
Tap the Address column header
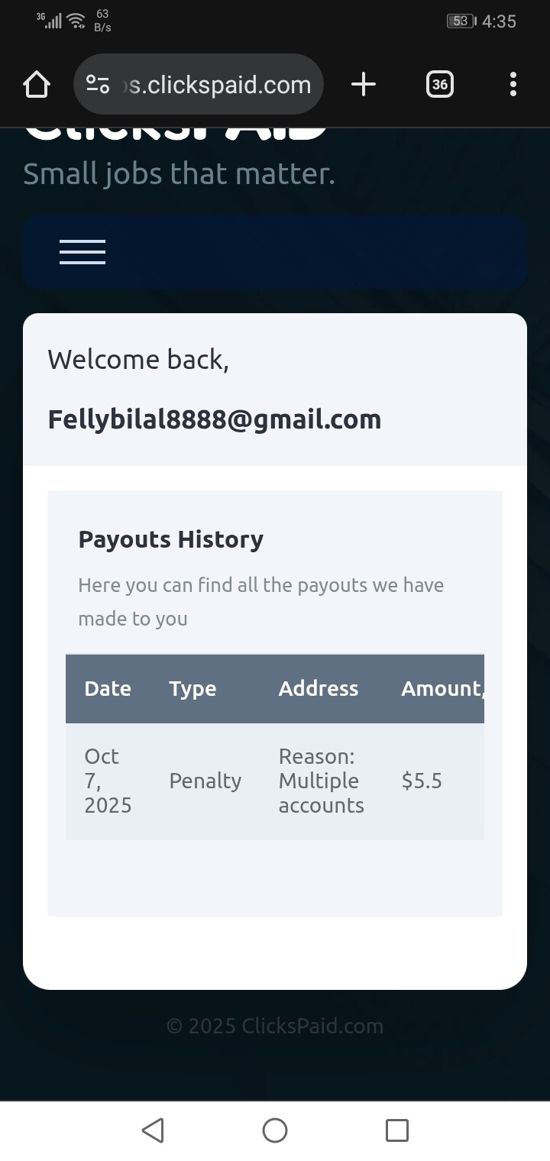point(318,688)
